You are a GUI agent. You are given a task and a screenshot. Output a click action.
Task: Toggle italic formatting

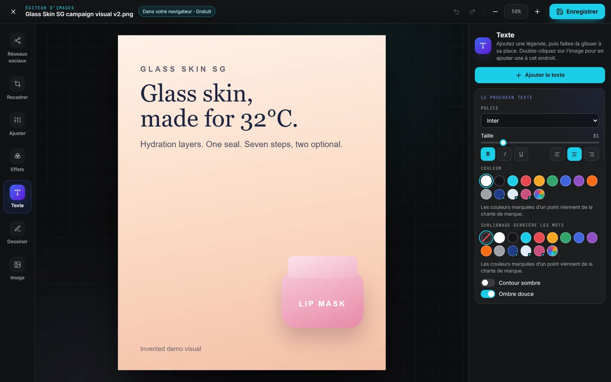tap(504, 154)
